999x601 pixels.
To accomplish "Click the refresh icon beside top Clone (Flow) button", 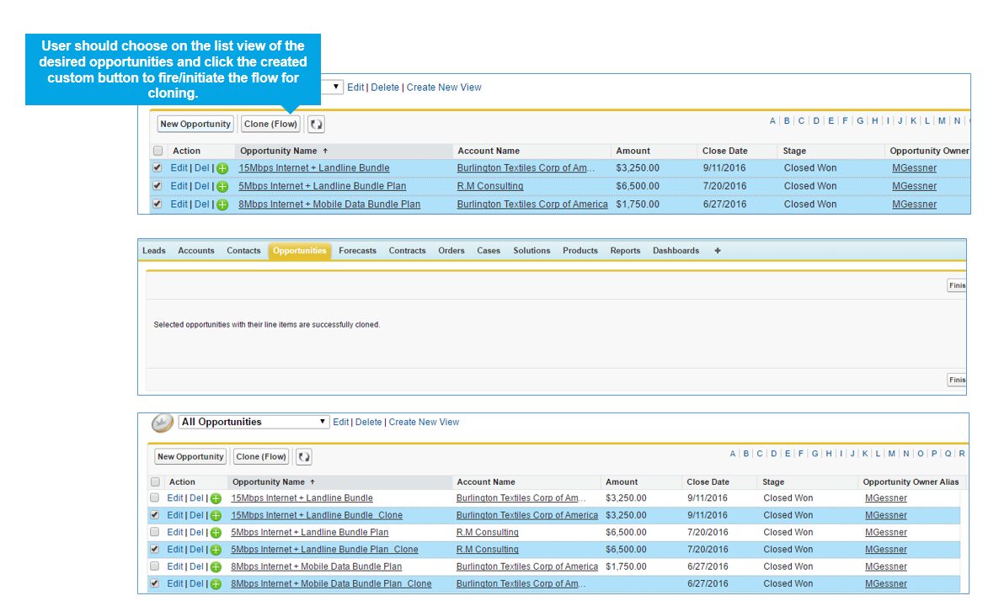I will [x=316, y=124].
